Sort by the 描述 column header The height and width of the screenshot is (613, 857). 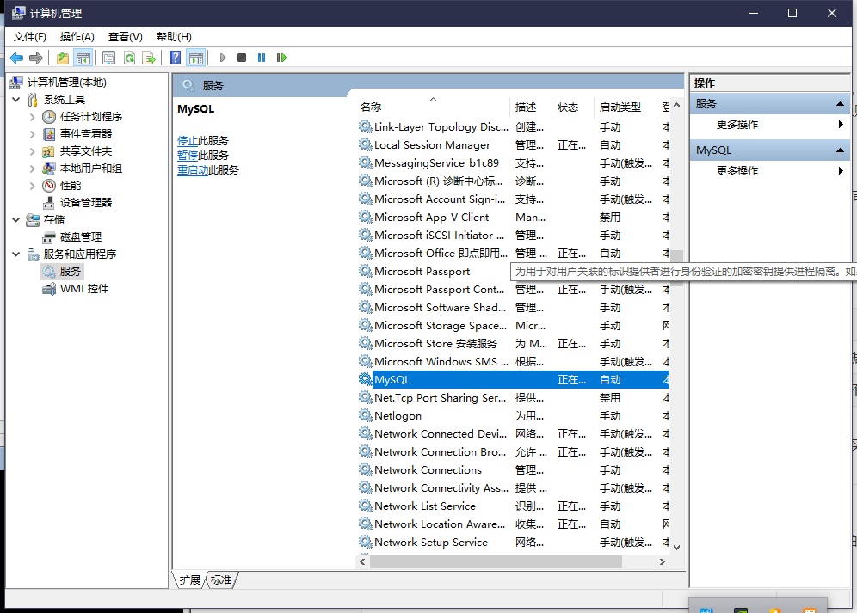(x=531, y=107)
